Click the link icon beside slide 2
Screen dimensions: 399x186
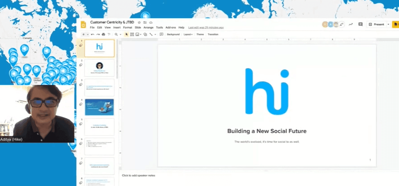[x=81, y=65]
